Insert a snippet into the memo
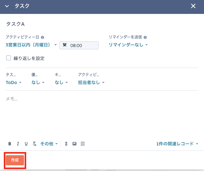Viewport: 204px width, 171px height. [x=83, y=144]
